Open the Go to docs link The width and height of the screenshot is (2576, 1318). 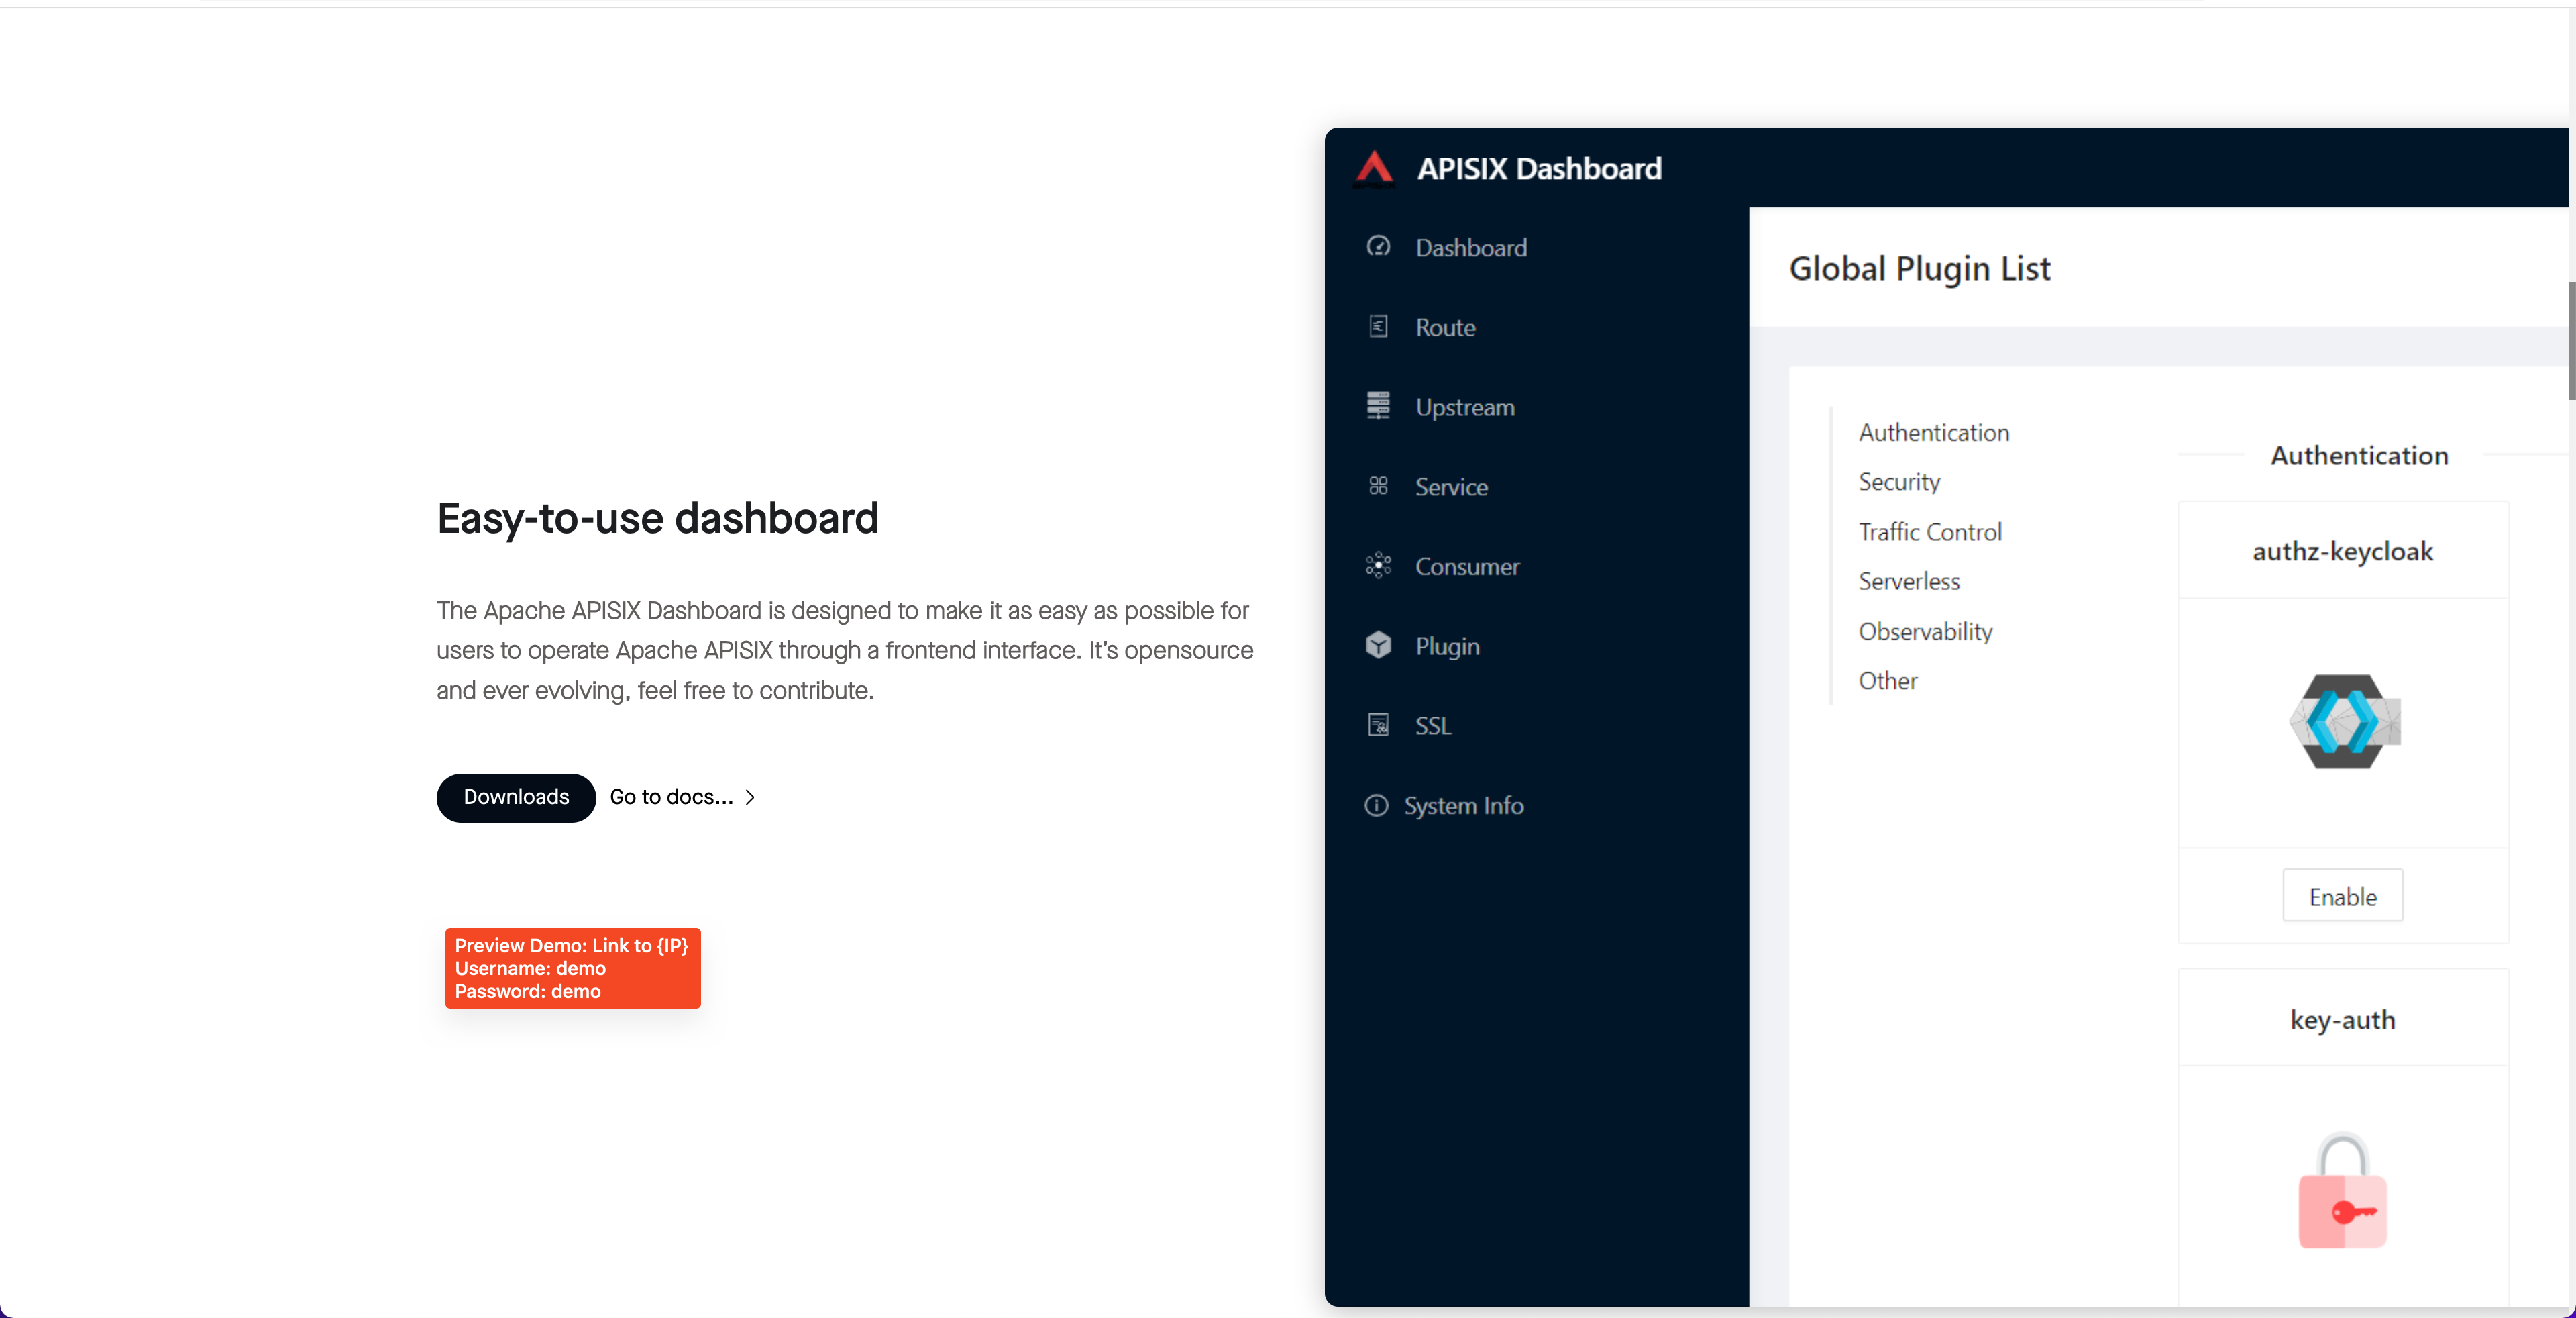(671, 797)
